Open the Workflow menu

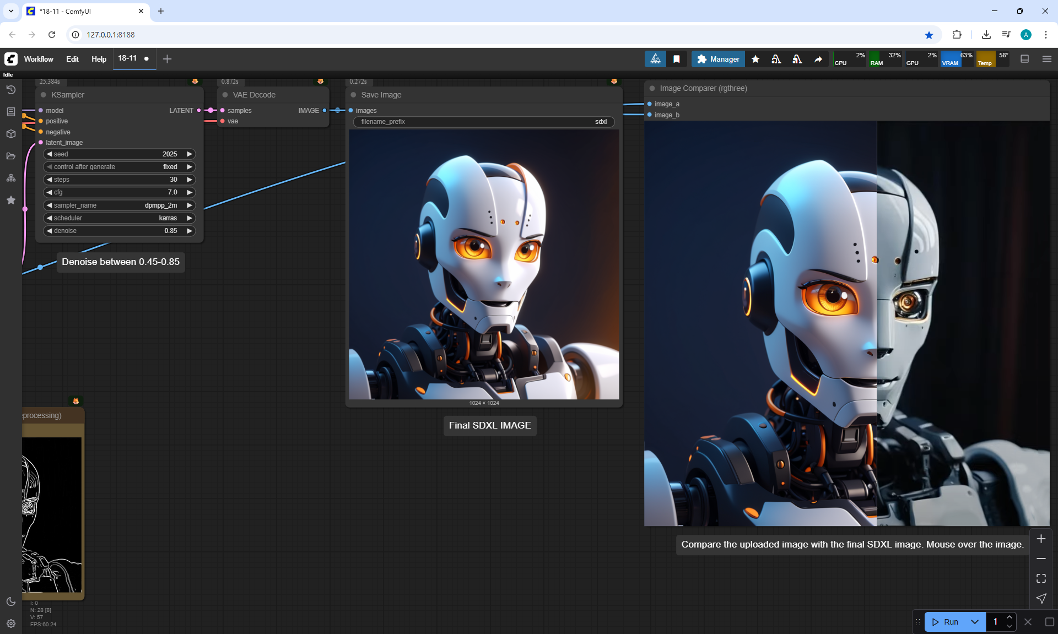39,59
